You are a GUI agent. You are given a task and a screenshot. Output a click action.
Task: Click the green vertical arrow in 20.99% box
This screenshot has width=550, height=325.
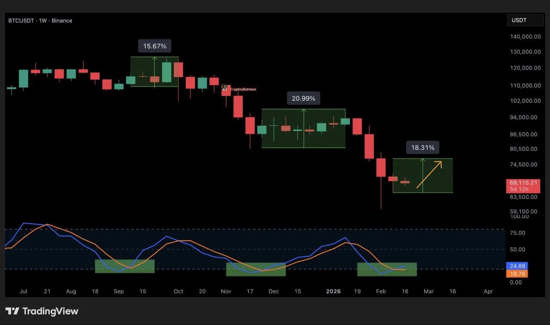(304, 128)
